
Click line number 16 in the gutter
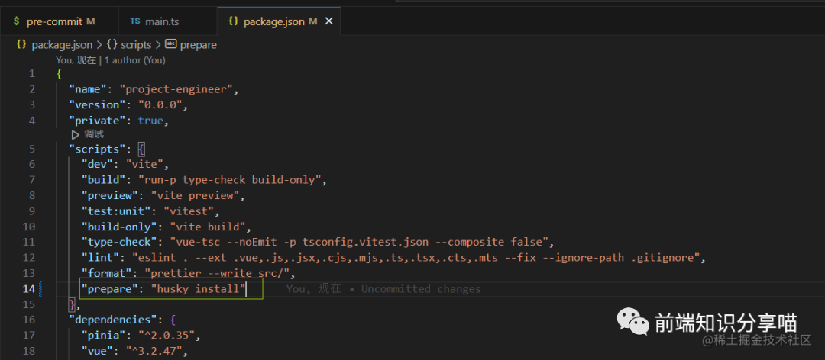(29, 320)
